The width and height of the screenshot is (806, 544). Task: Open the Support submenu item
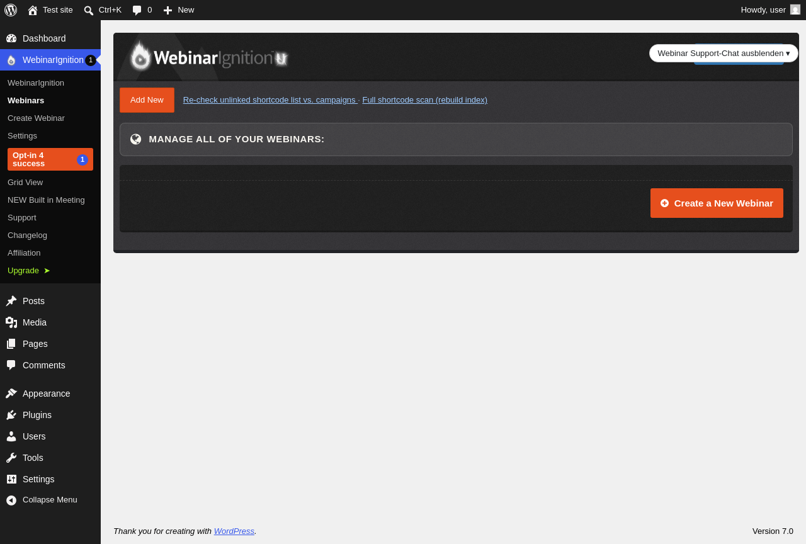coord(22,217)
